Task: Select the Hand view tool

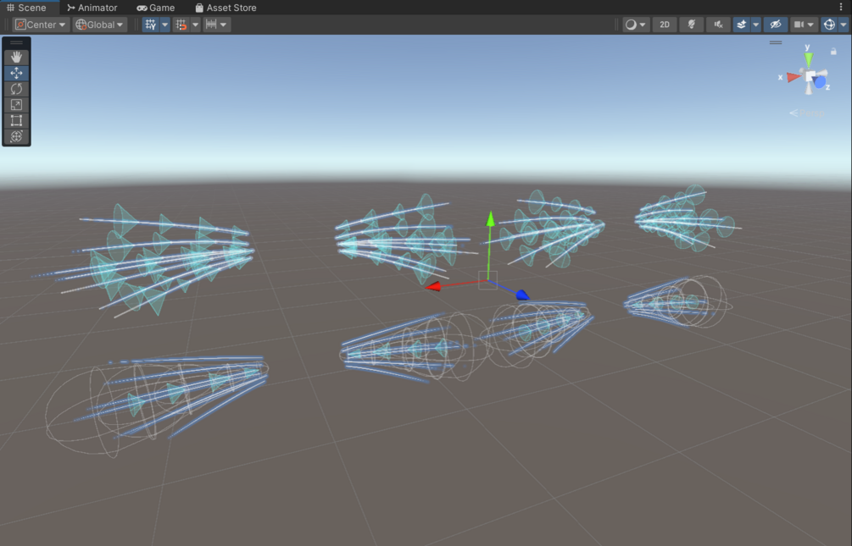Action: (x=16, y=57)
